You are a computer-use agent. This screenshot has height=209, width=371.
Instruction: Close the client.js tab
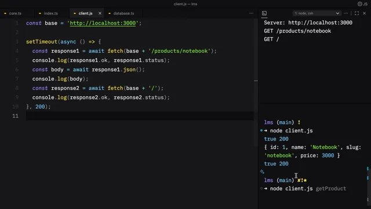[x=100, y=13]
